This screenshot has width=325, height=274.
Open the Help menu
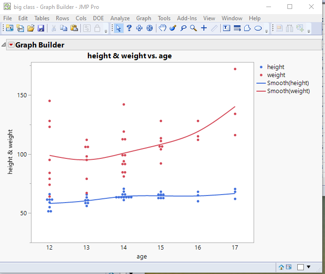[x=255, y=18]
